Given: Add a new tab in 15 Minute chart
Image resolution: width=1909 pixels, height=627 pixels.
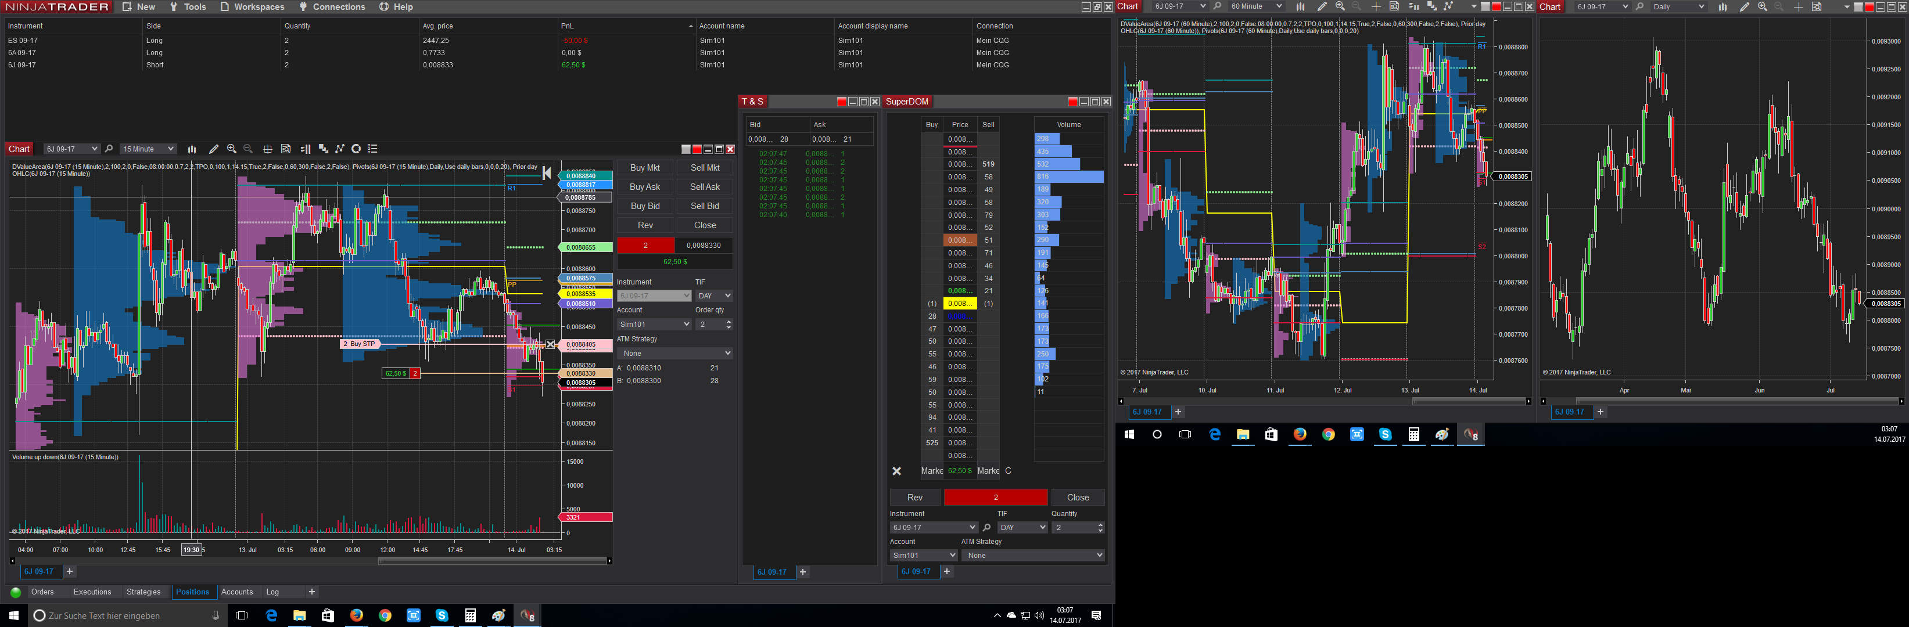Looking at the screenshot, I should pos(70,571).
